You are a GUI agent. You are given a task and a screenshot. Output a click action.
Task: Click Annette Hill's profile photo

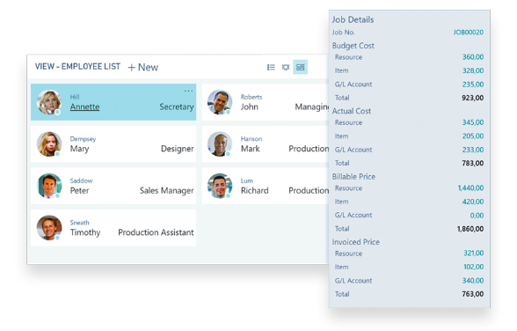pyautogui.click(x=49, y=102)
